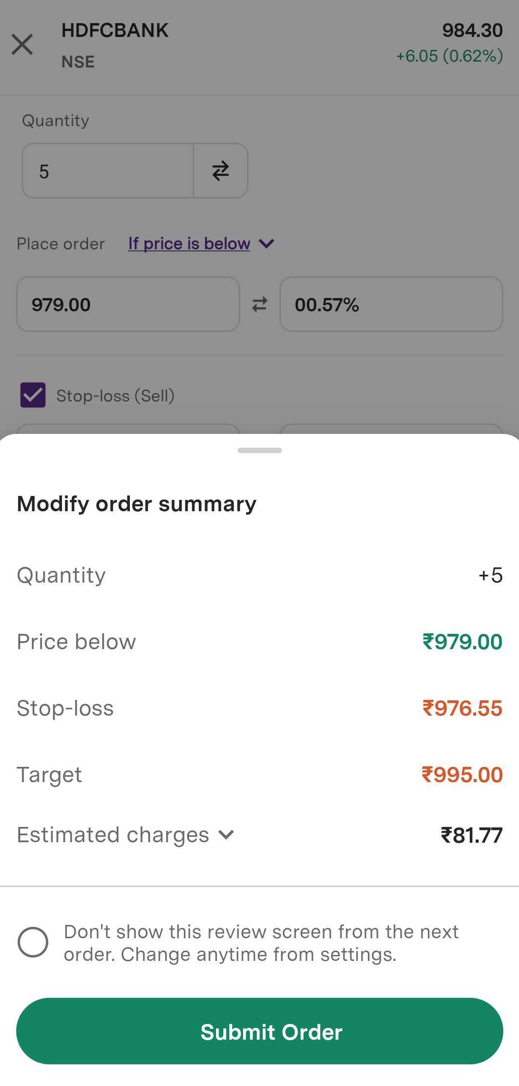The image size is (519, 1086).
Task: Click the 00.57% percentage field
Action: point(391,304)
